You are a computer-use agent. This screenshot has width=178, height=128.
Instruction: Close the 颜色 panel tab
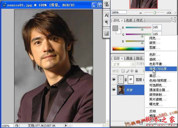[x=122, y=21]
